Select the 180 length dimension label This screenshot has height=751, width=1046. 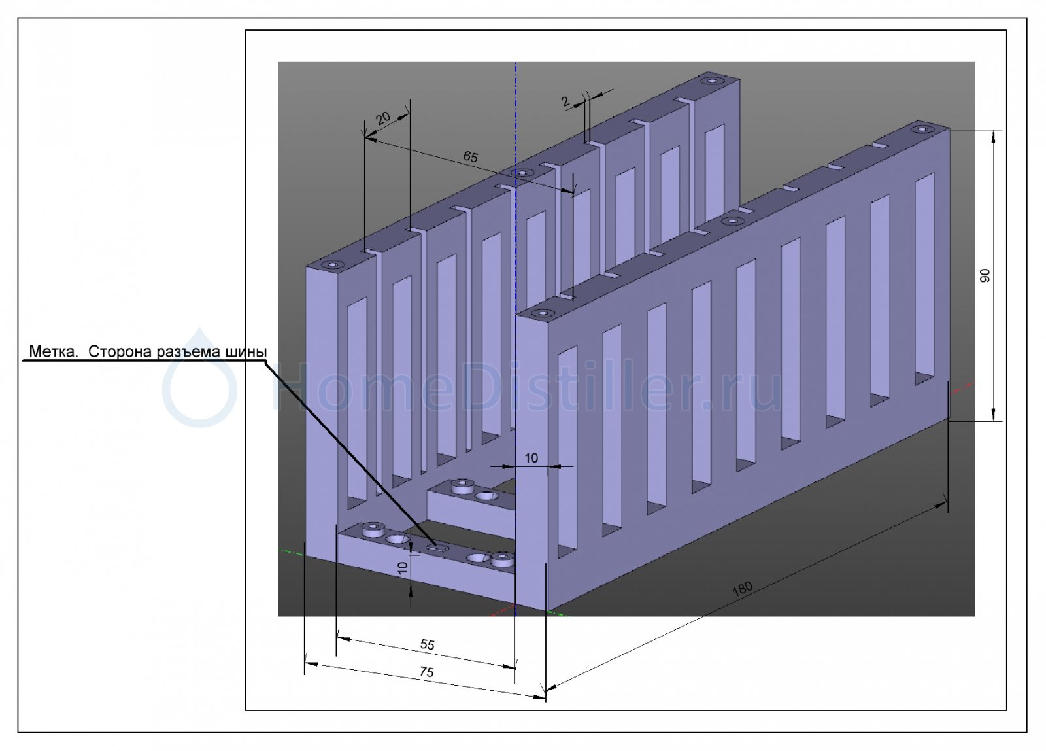click(742, 588)
